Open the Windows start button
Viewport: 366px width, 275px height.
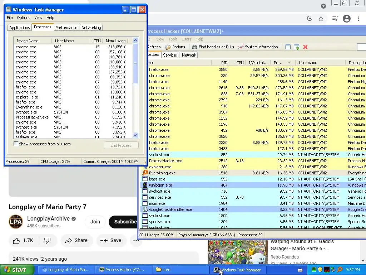point(17,270)
